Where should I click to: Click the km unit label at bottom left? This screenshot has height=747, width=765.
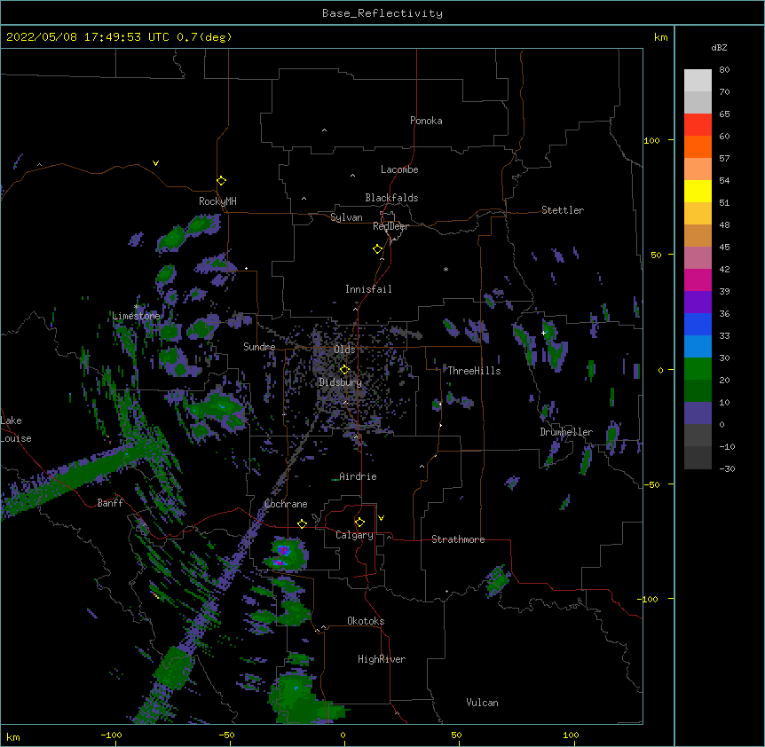(x=13, y=736)
